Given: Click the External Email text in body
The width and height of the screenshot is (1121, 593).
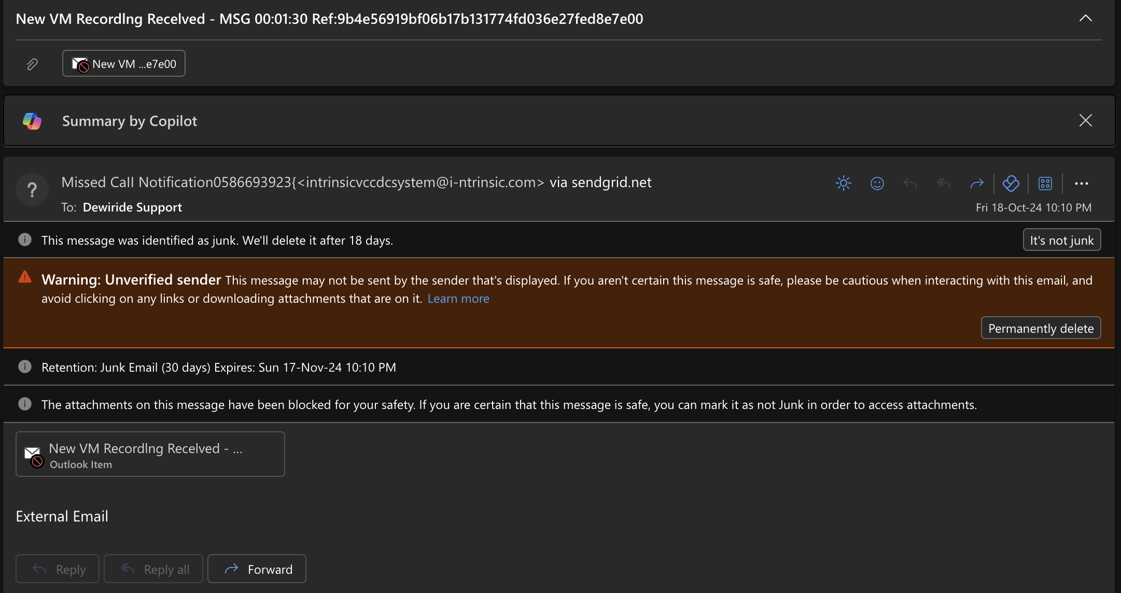Looking at the screenshot, I should pos(62,516).
